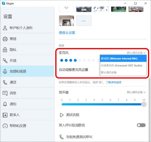Select the green room background thumbnail

118,9
